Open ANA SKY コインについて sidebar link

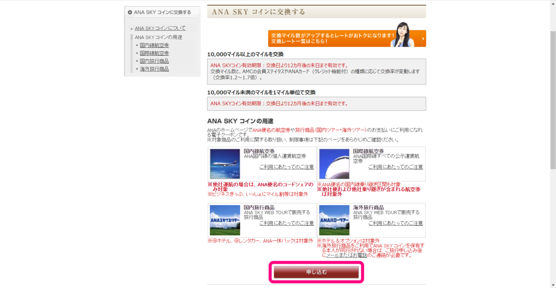tap(160, 28)
